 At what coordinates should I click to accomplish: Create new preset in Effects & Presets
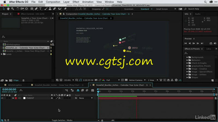pos(213,80)
